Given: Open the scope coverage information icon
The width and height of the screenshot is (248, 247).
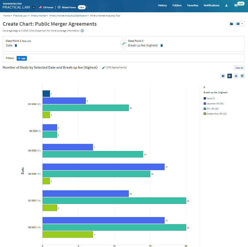Looking at the screenshot, I should [x=82, y=31].
